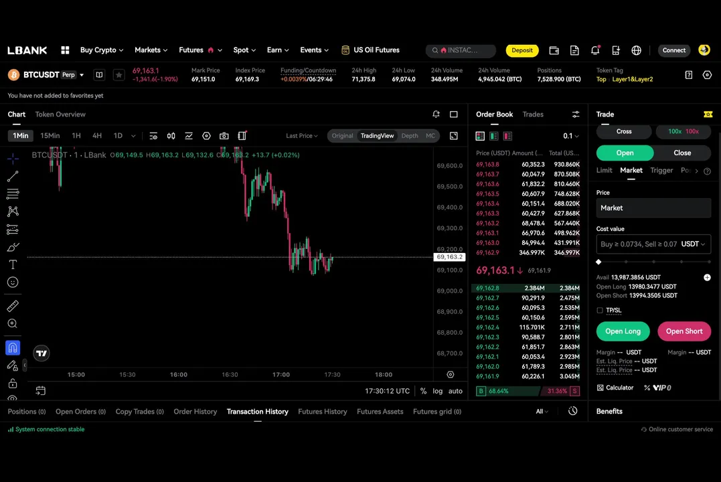This screenshot has width=721, height=482.
Task: Open order book settings sliders icon
Action: [x=575, y=114]
